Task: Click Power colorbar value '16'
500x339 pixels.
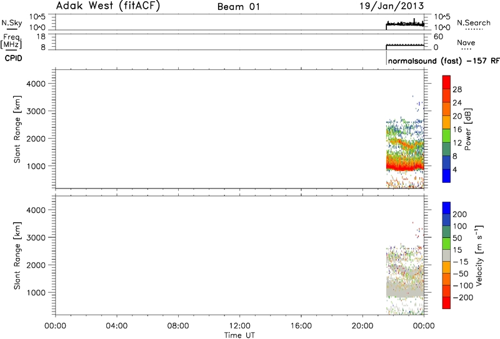Action: coord(457,130)
